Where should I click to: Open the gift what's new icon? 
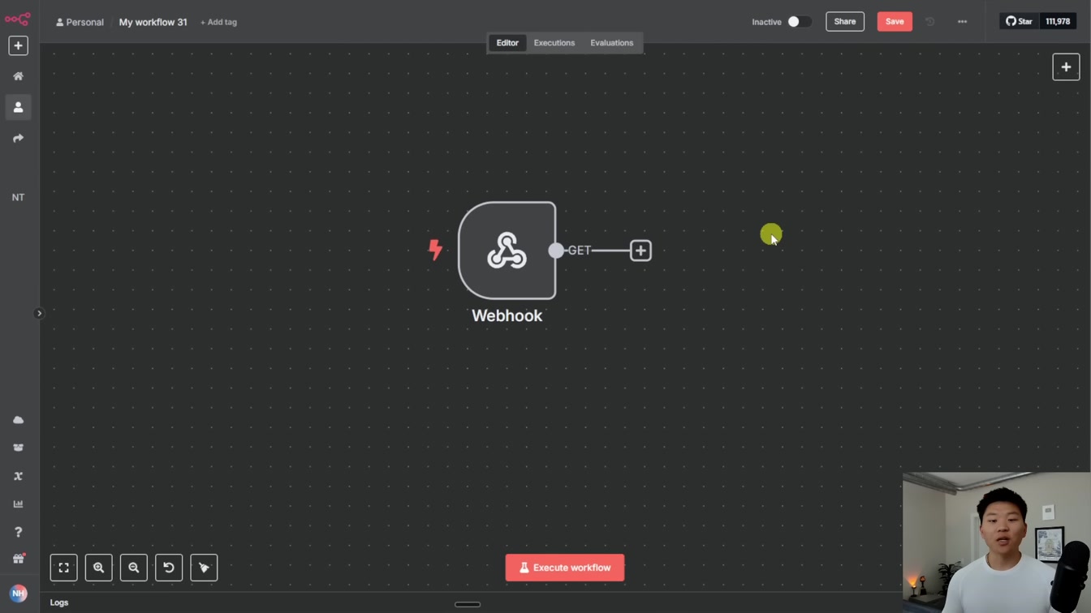click(x=18, y=559)
